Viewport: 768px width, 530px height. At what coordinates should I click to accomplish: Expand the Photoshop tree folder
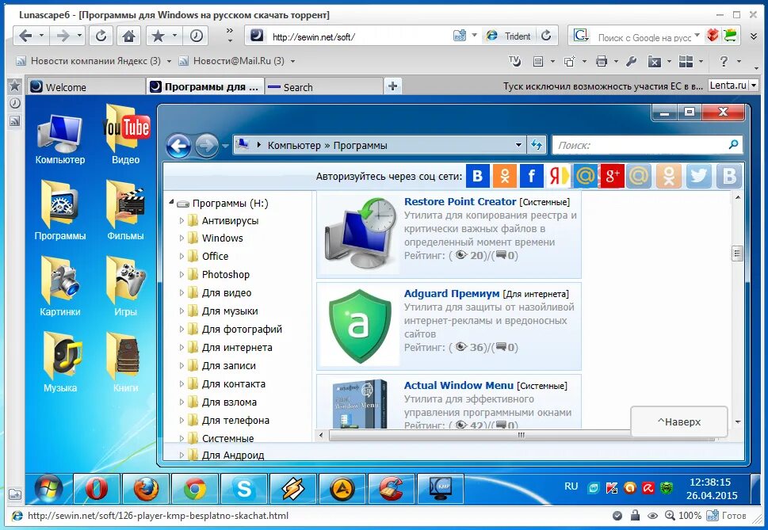tap(181, 275)
